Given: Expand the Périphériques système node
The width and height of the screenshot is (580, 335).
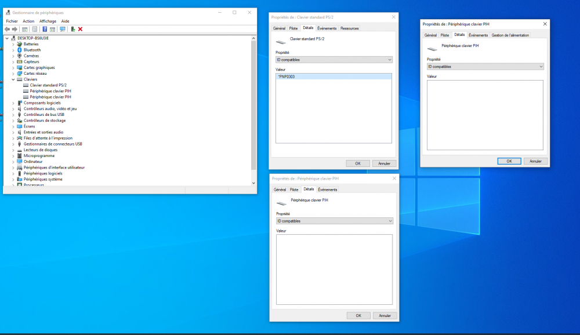Looking at the screenshot, I should point(13,179).
